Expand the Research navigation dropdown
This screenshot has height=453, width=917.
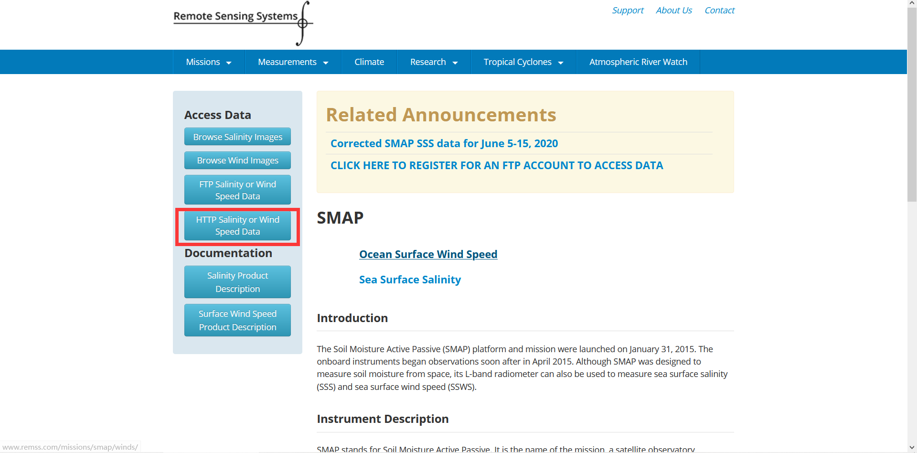pos(433,62)
